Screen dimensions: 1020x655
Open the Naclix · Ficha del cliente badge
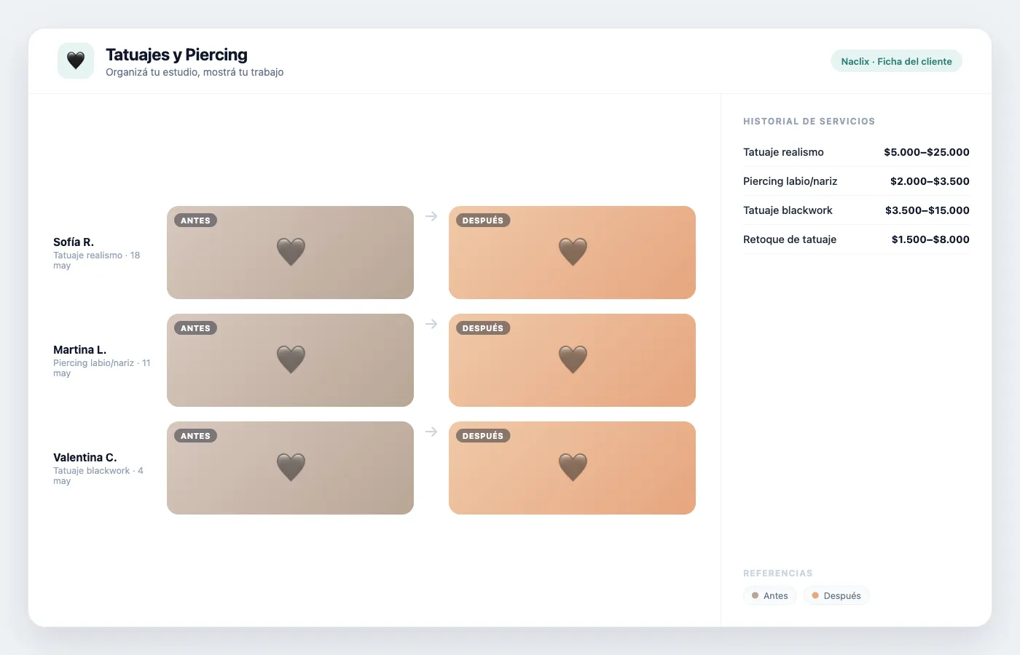(896, 61)
